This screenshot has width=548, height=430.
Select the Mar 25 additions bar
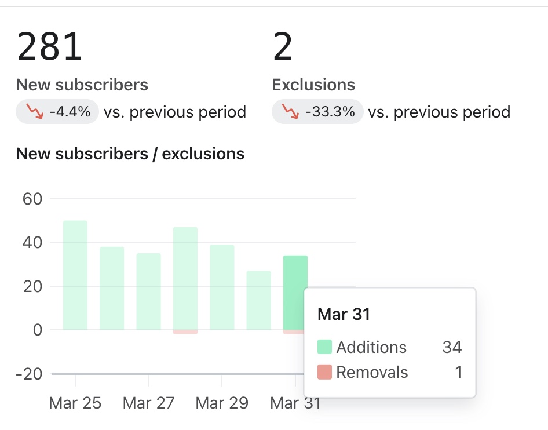pos(75,275)
